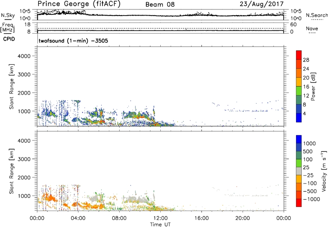
Task: Click the '16:00' time tick label
Action: [x=201, y=218]
